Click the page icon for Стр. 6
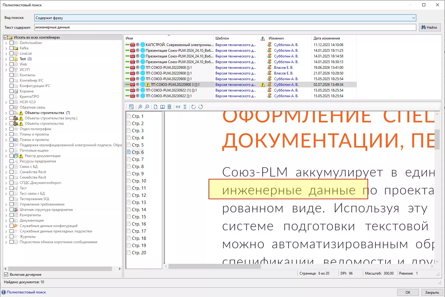445x297 pixels. [129, 152]
